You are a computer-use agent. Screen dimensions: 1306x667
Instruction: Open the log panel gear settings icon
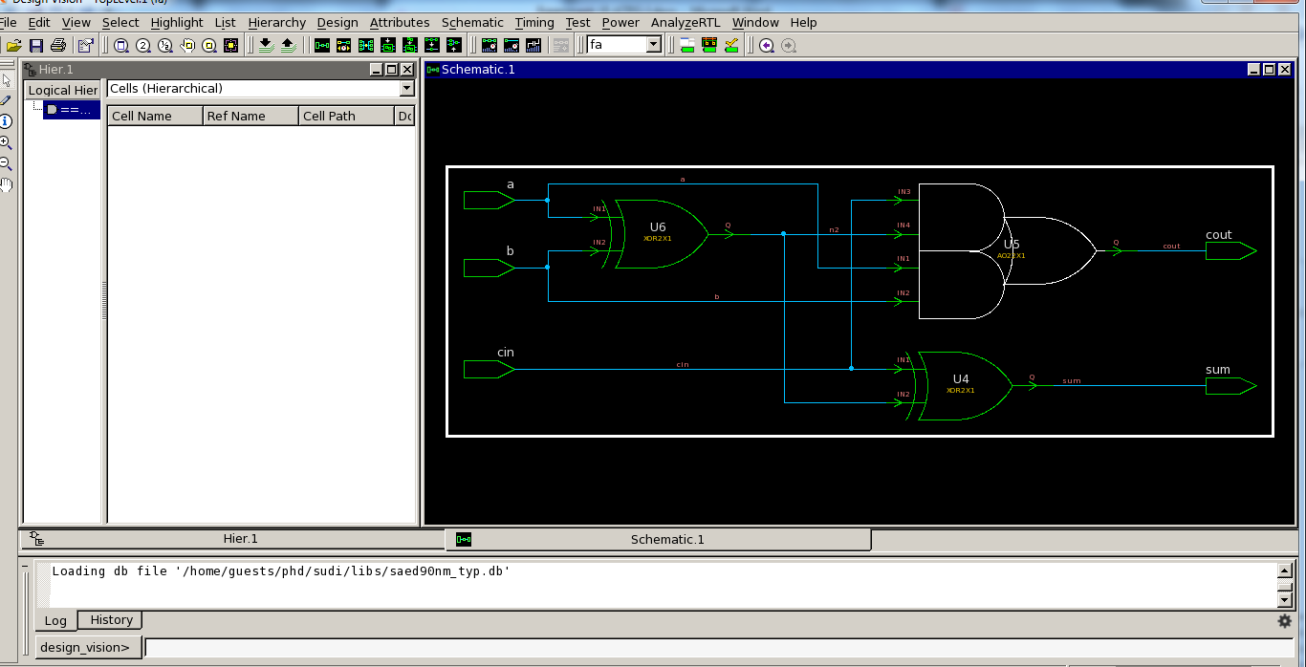tap(1285, 621)
